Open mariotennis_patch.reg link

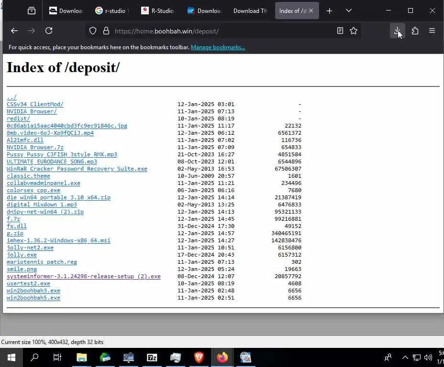pyautogui.click(x=42, y=262)
